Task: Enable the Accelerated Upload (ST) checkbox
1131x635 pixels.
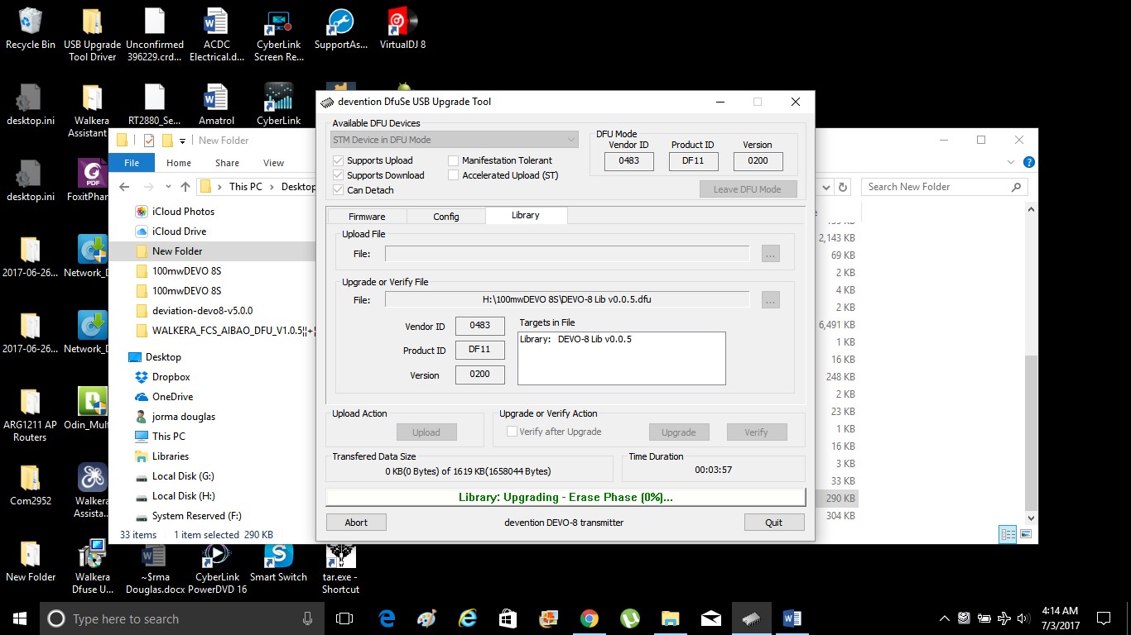Action: pyautogui.click(x=454, y=175)
